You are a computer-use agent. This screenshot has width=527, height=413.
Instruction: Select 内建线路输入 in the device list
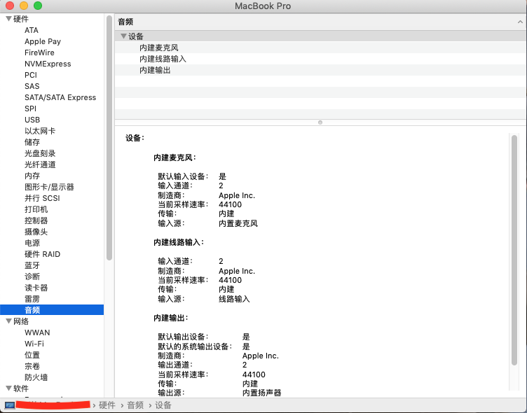(163, 59)
